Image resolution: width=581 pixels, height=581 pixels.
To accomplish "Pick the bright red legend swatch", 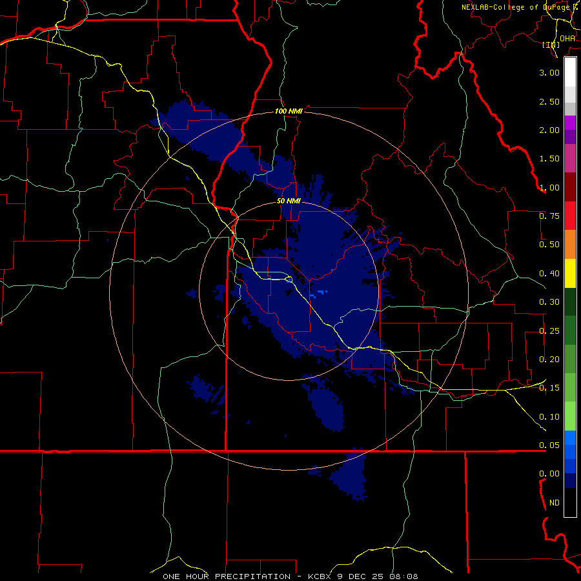I will coord(570,216).
